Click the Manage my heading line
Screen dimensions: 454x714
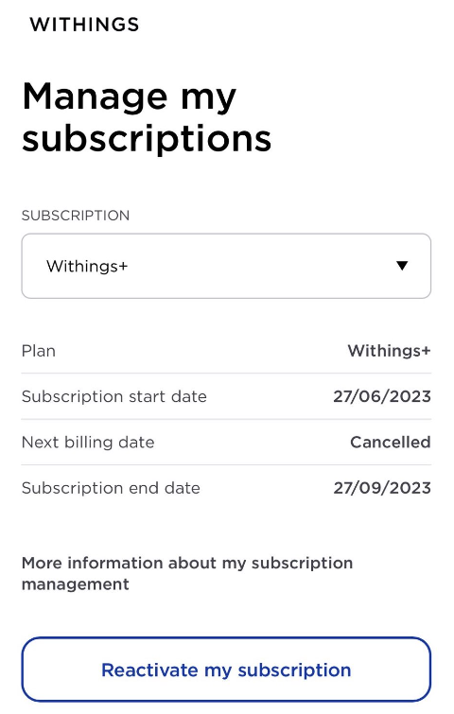tap(130, 97)
